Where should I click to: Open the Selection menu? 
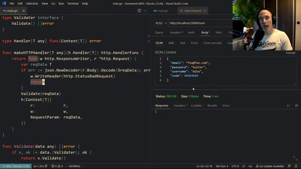point(32,3)
